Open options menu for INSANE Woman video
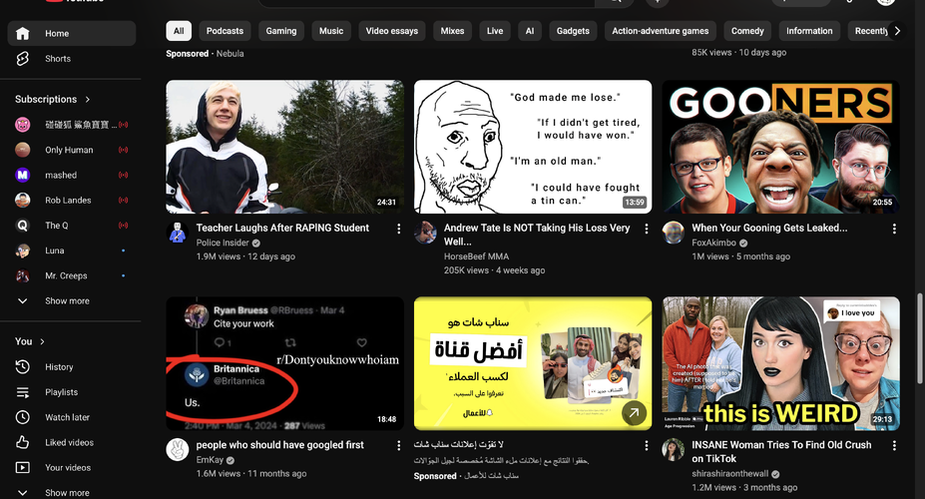The image size is (925, 499). [x=894, y=445]
